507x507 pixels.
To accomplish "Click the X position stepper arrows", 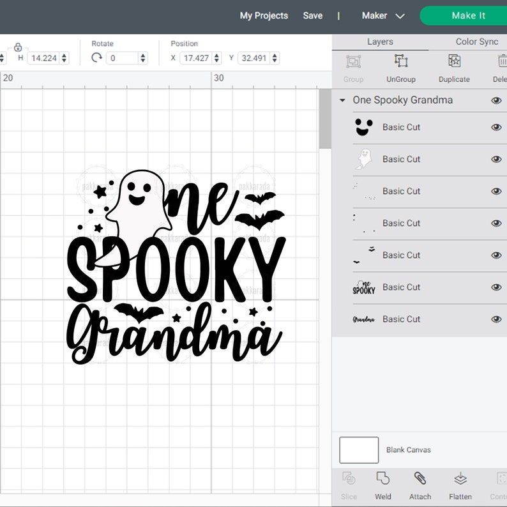I will click(216, 58).
